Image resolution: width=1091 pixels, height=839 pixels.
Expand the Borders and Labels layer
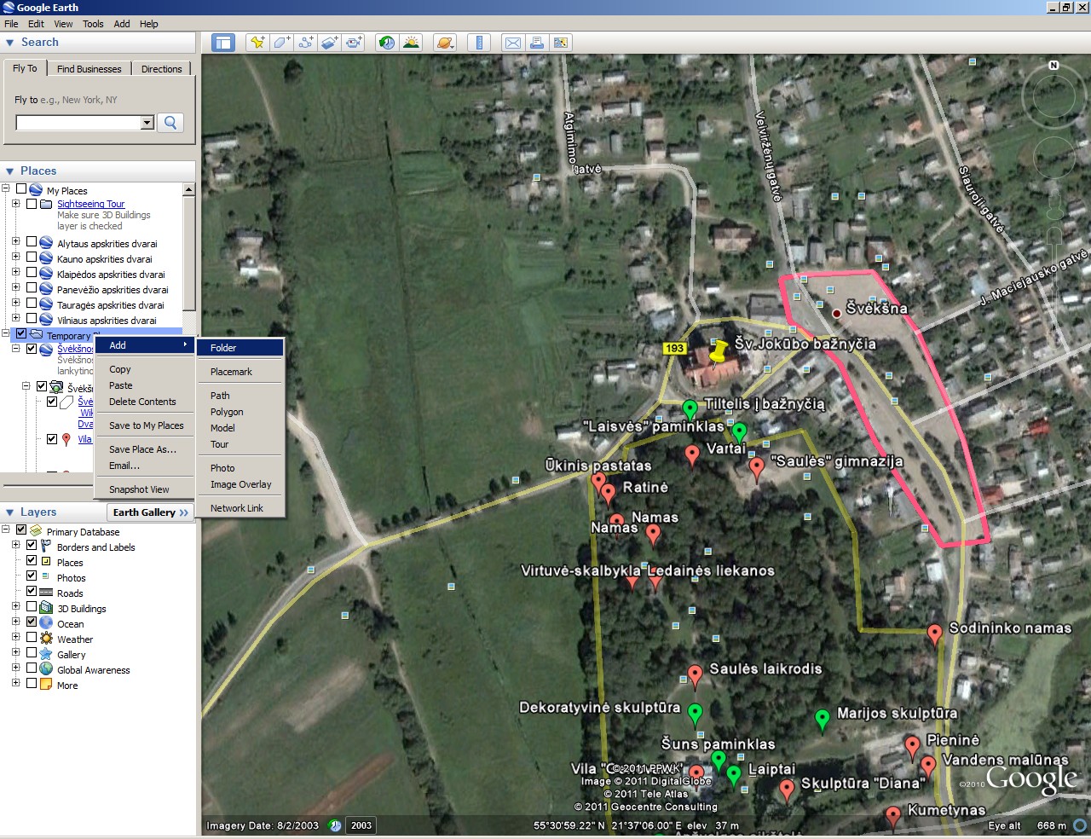[x=15, y=546]
